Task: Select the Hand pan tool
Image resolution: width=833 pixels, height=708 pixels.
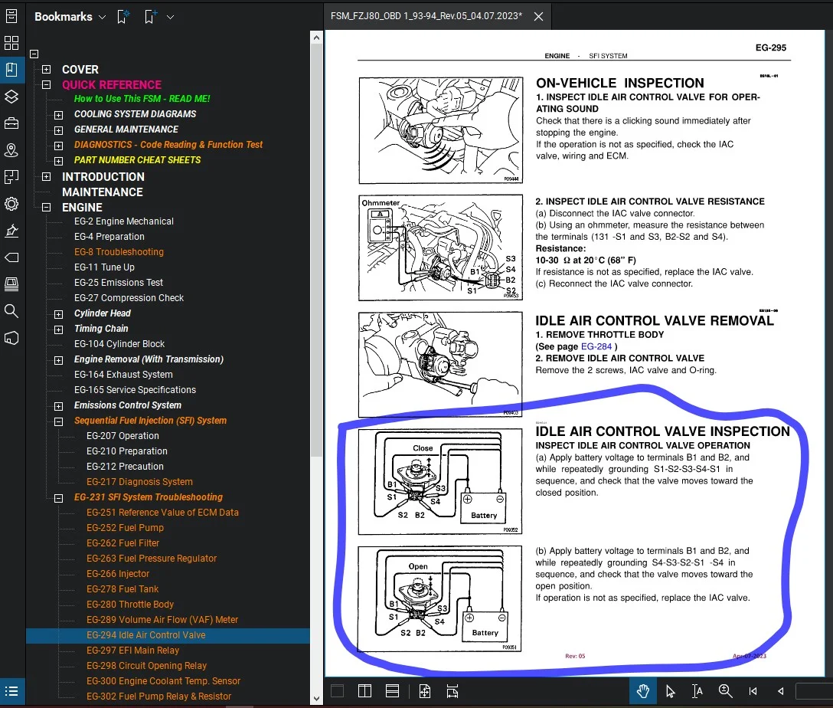Action: (643, 691)
